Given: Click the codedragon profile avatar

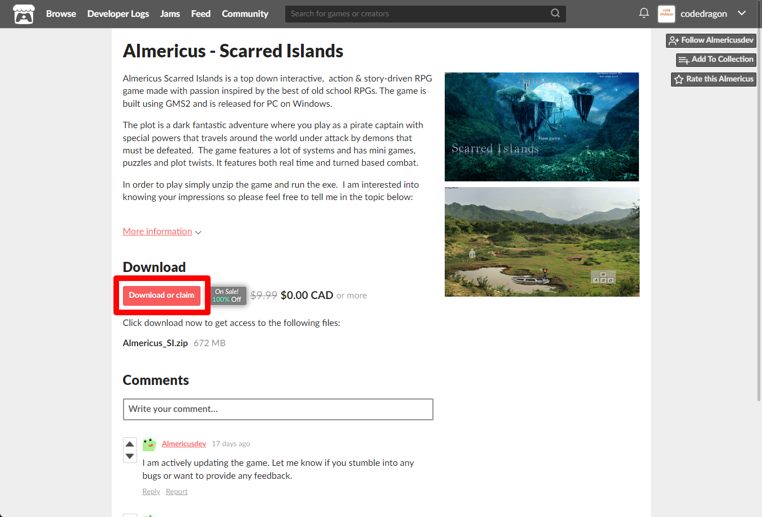Looking at the screenshot, I should coord(666,13).
